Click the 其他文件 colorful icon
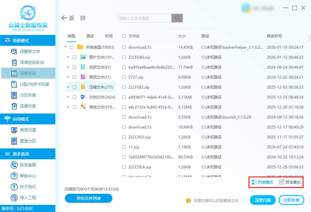311x212 pixels. (x=83, y=107)
